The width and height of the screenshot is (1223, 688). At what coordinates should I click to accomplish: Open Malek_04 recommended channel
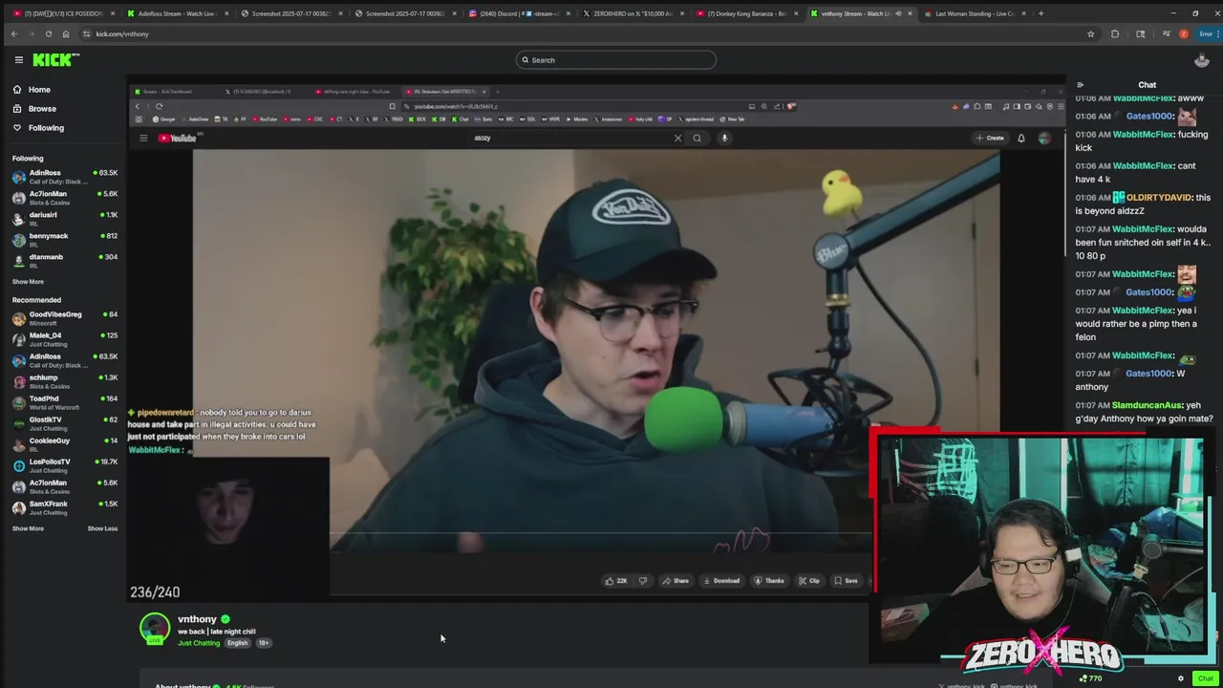pyautogui.click(x=65, y=339)
